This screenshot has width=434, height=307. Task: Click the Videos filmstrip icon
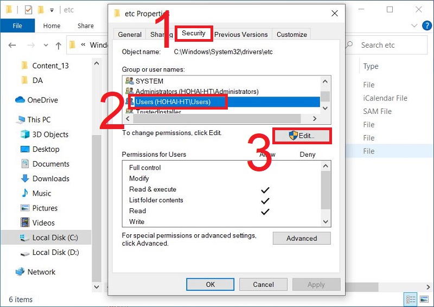[x=24, y=222]
